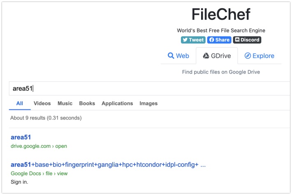Filter results by Videos
The width and height of the screenshot is (292, 195).
[x=42, y=103]
